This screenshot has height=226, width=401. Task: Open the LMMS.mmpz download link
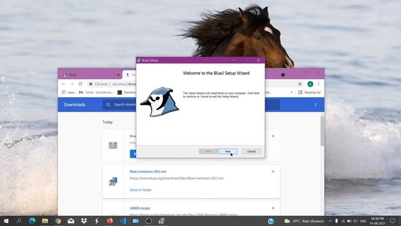[140, 208]
